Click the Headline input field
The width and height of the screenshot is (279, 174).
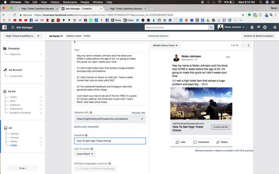(110, 141)
